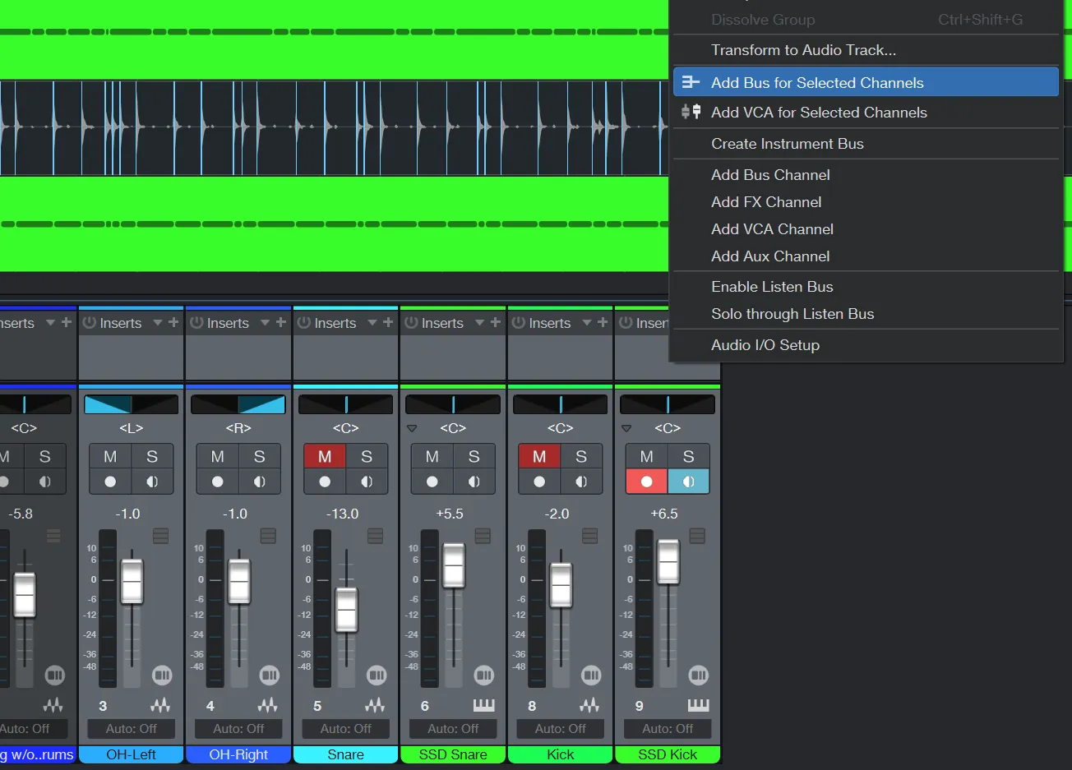This screenshot has width=1072, height=770.
Task: Click the power icon for Kick channel inserts
Action: [x=518, y=323]
